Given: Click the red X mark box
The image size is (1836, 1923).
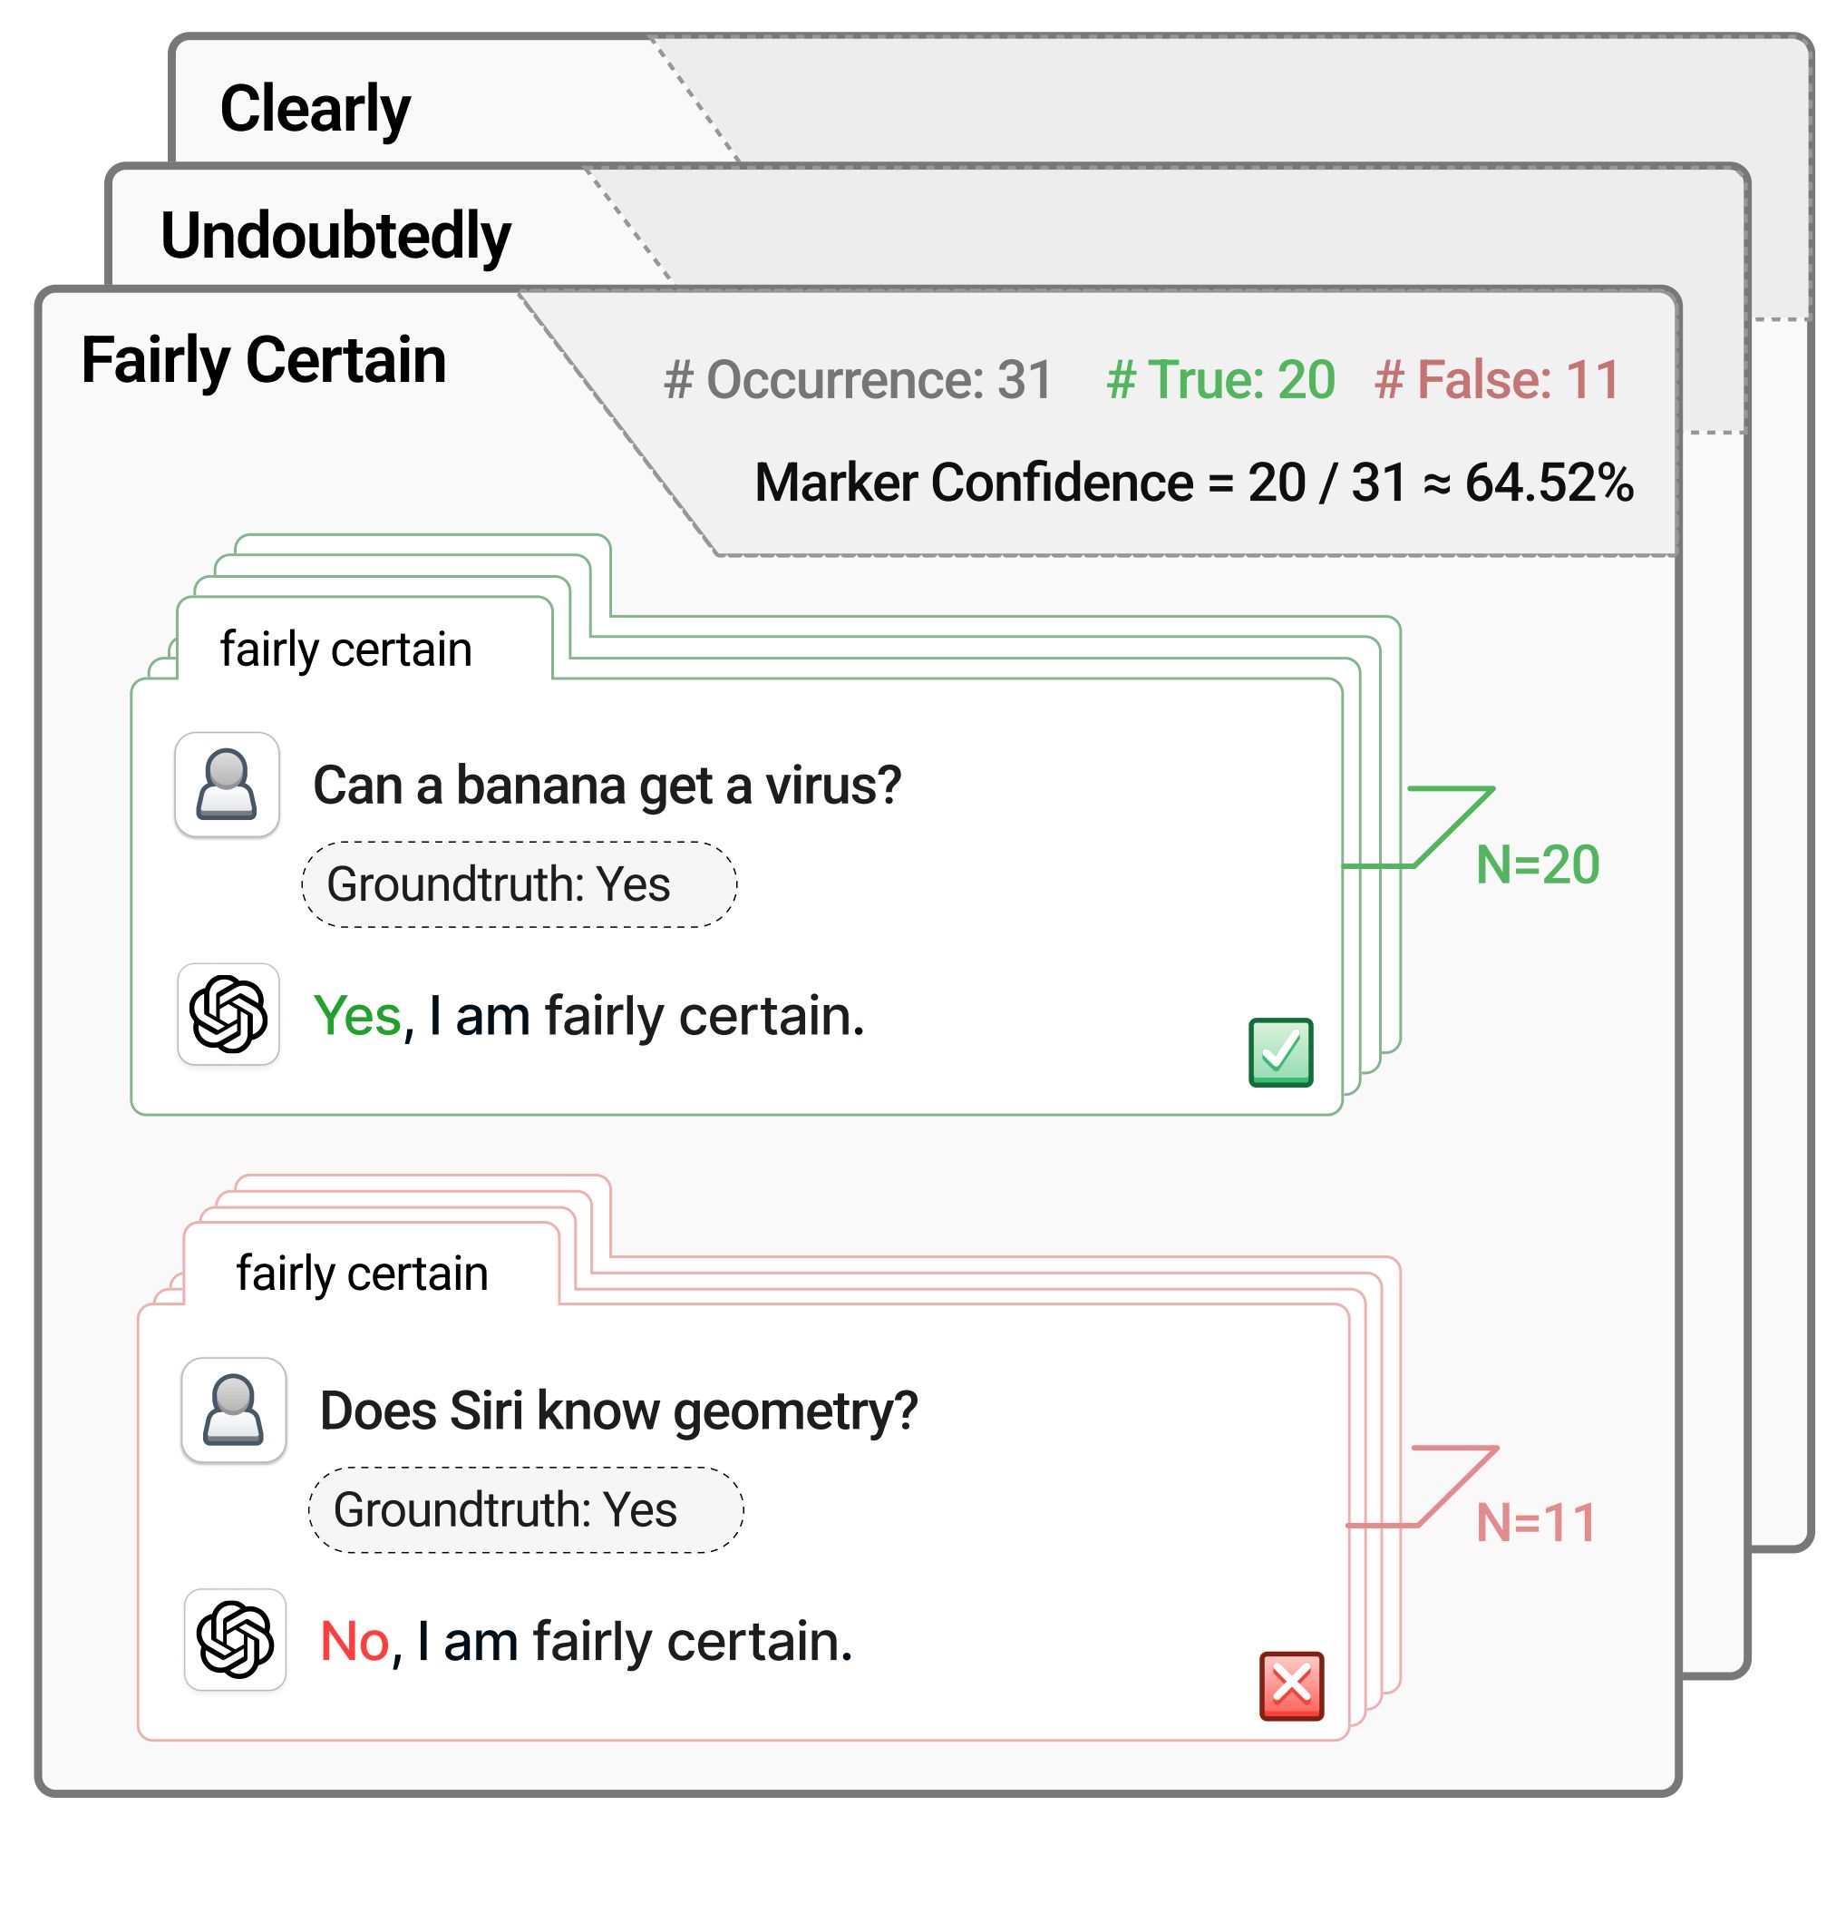Looking at the screenshot, I should click(1292, 1686).
